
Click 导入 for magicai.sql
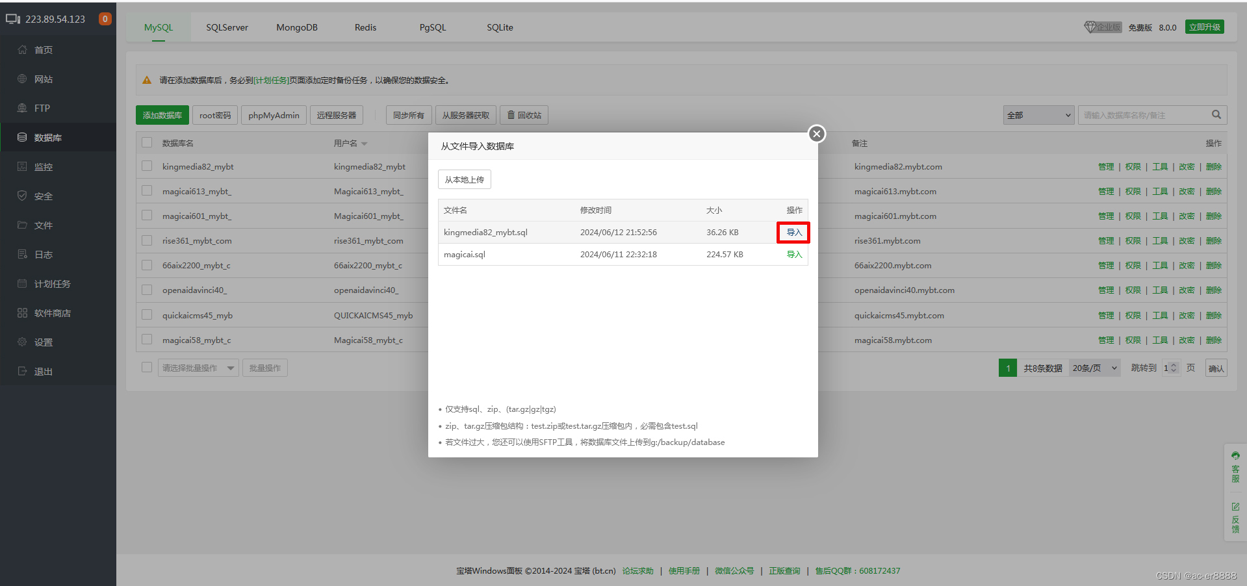[794, 255]
